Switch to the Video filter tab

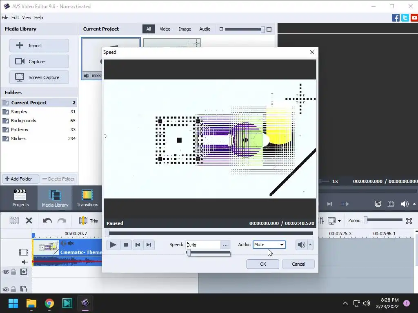(x=165, y=29)
